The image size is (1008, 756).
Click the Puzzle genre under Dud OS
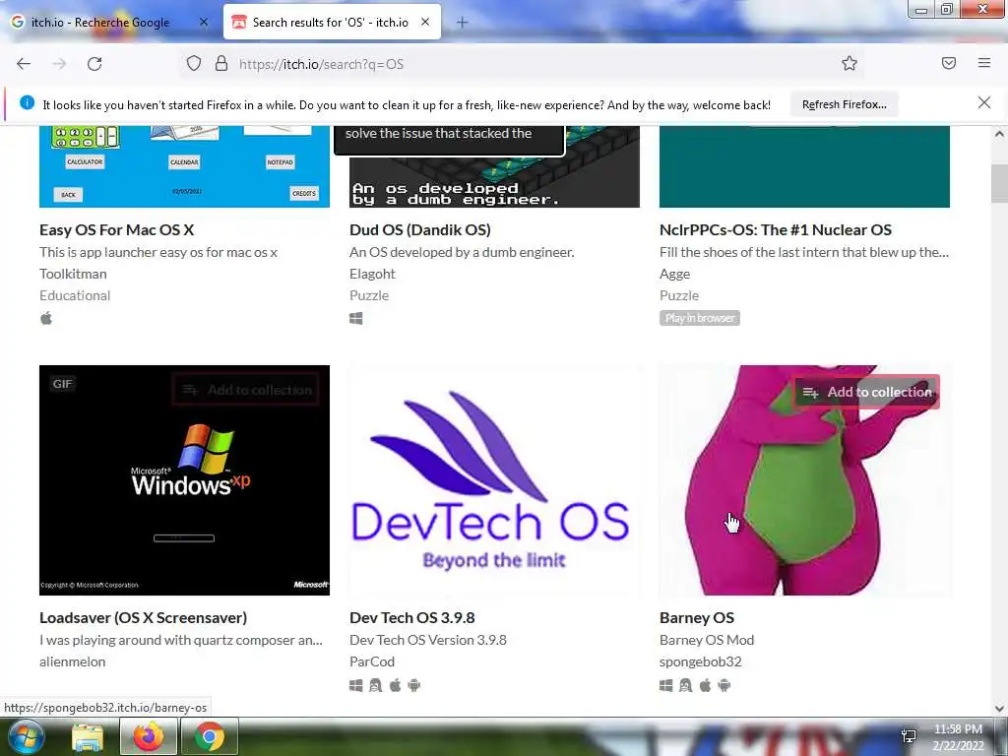pos(369,295)
